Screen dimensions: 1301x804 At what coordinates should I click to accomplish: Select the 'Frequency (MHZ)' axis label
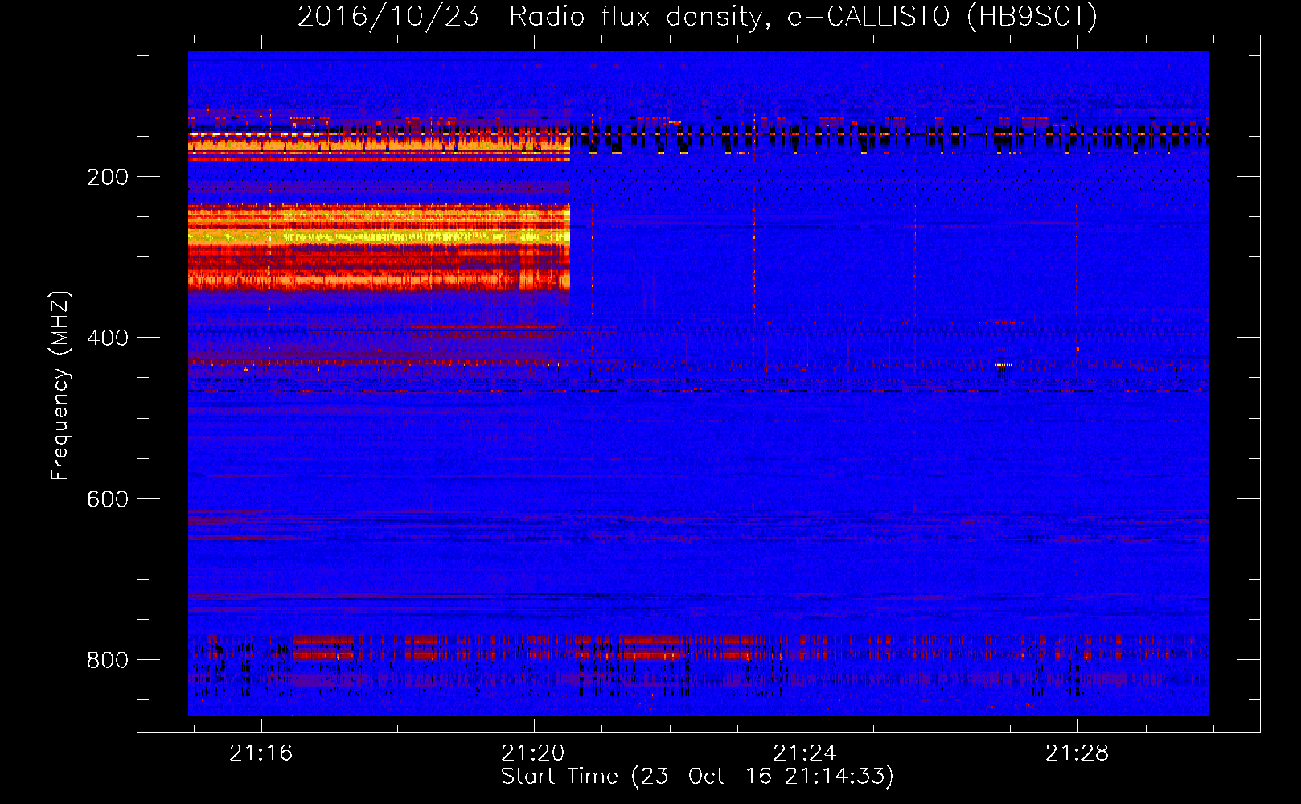coord(60,386)
